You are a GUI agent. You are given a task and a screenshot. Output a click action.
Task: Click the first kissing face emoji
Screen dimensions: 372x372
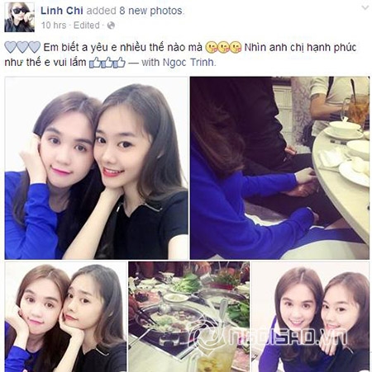(210, 48)
